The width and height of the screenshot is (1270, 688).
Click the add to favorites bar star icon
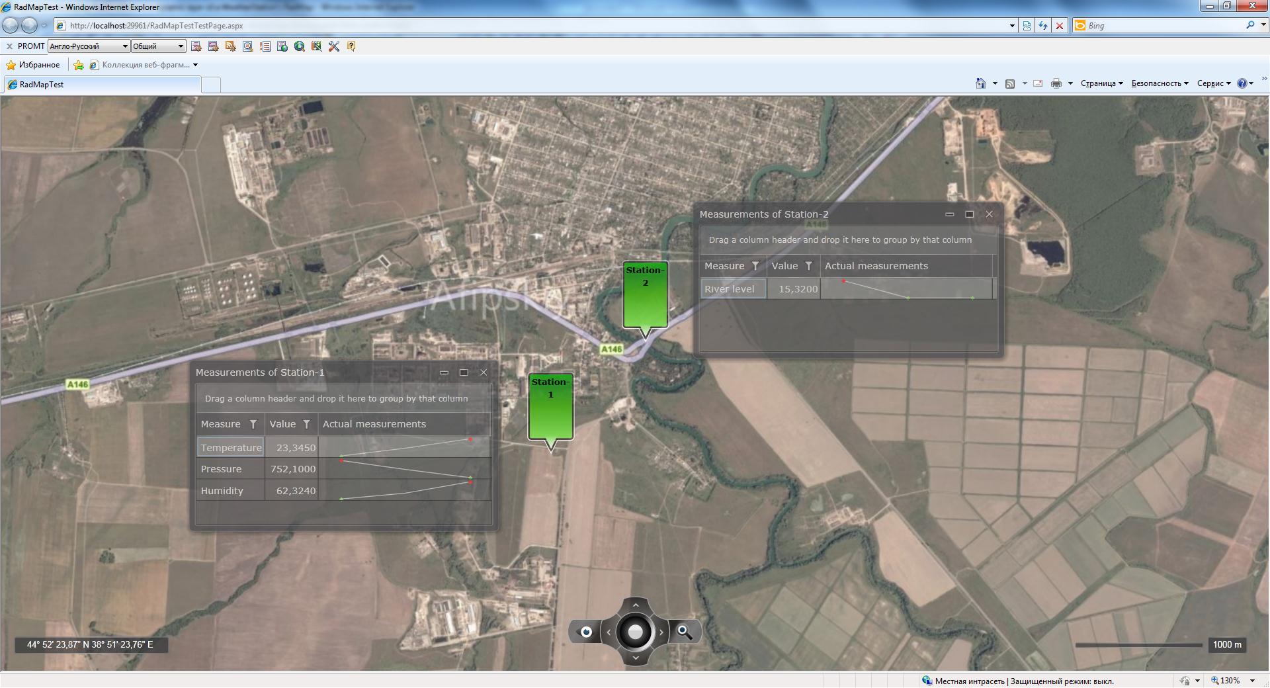click(79, 65)
